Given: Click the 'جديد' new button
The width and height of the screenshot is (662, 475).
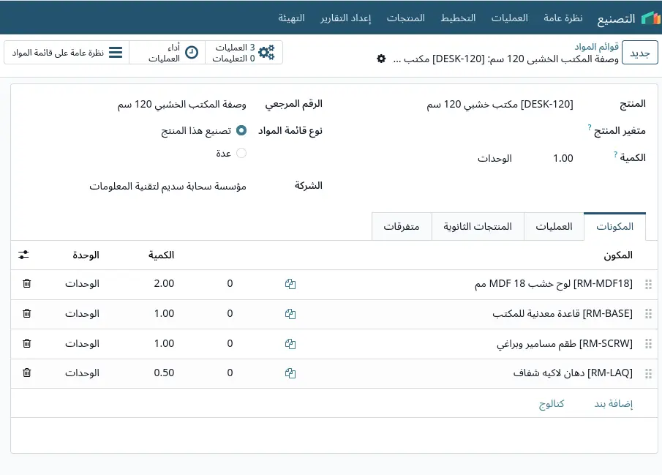Looking at the screenshot, I should coord(639,53).
